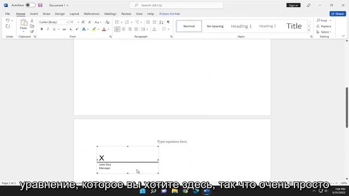Switch to the Draw tab

[46, 14]
